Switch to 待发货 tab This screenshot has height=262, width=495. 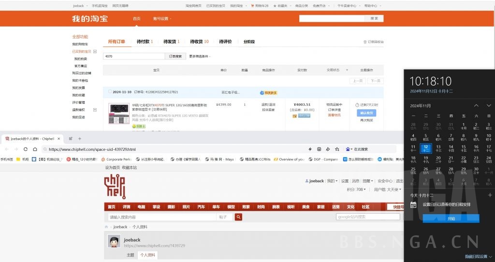[x=172, y=42]
